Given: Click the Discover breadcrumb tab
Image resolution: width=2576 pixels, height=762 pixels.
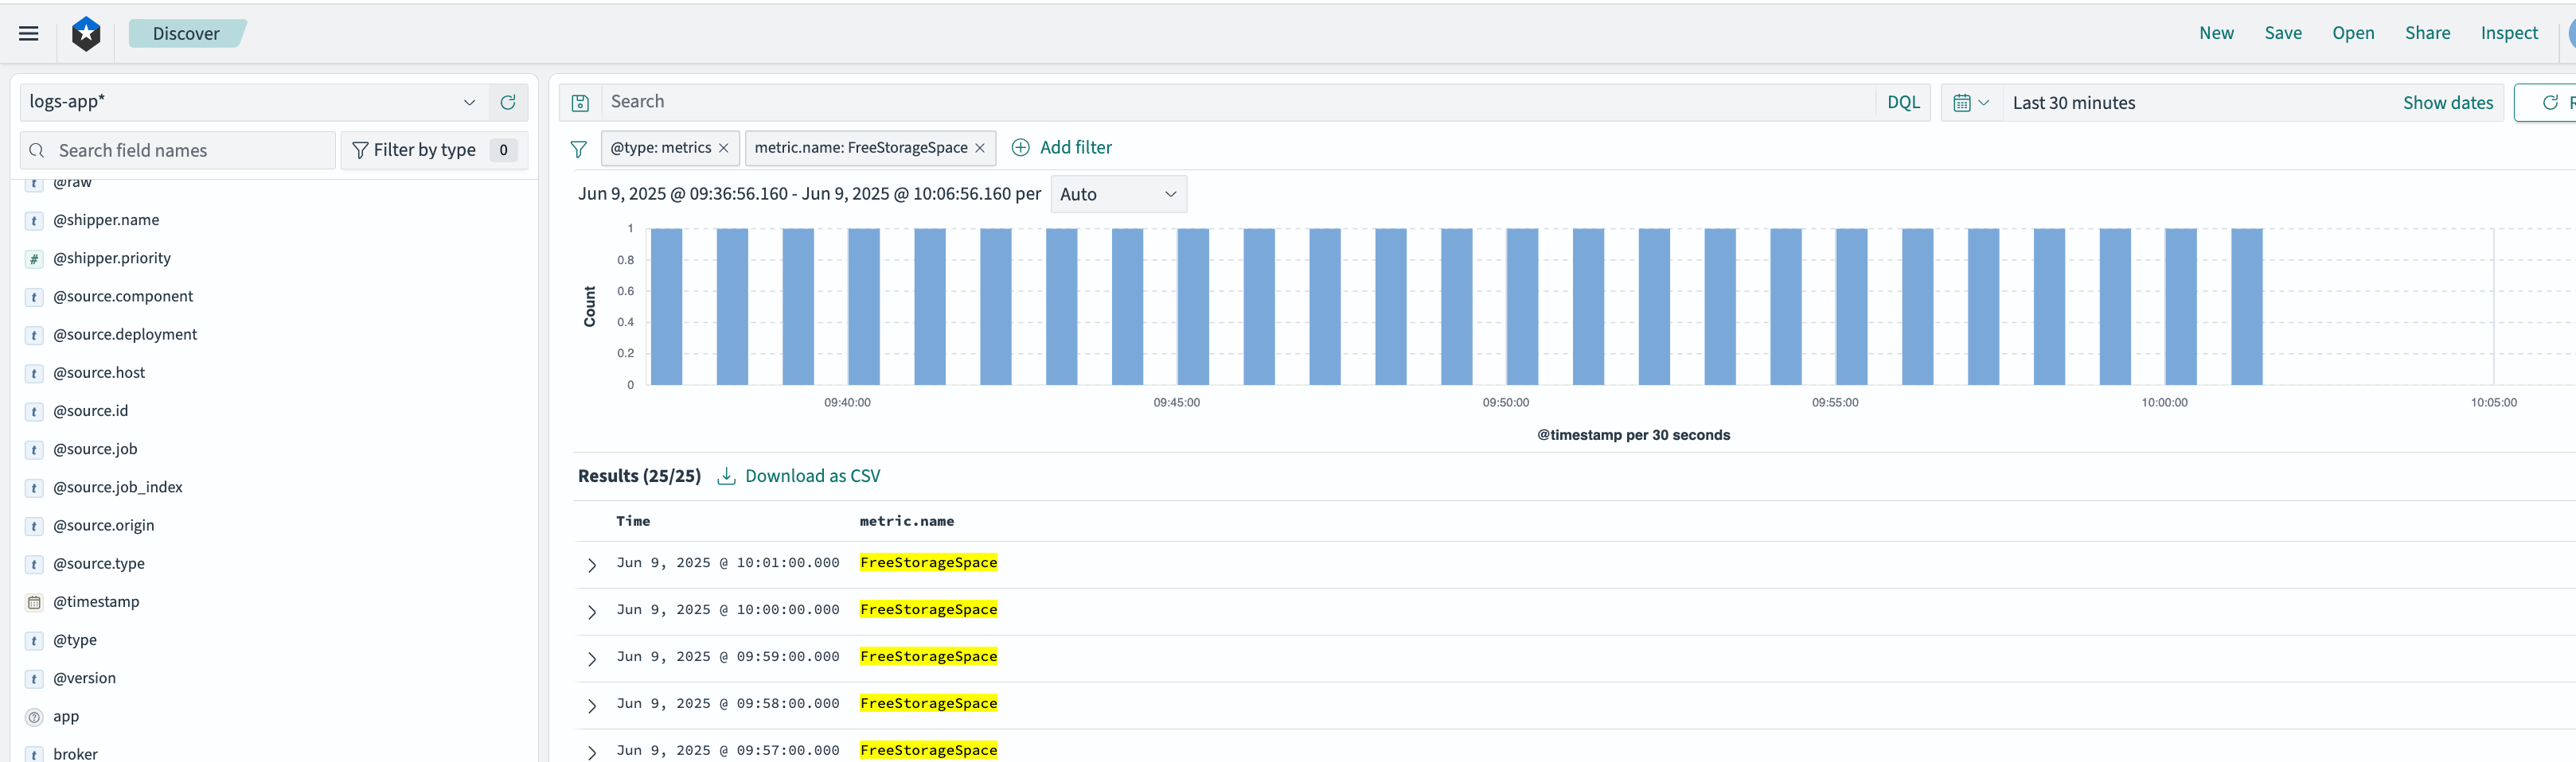Looking at the screenshot, I should (186, 34).
